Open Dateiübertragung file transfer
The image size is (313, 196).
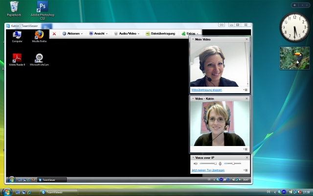coord(160,34)
